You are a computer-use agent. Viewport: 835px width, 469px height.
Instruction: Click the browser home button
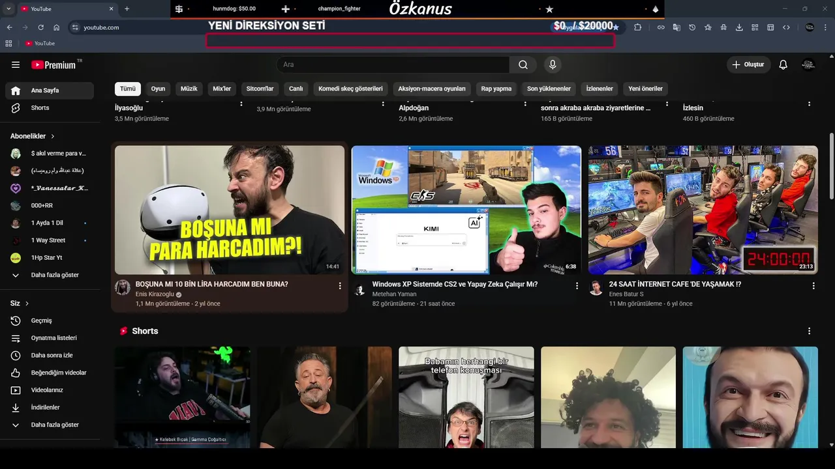pos(56,27)
